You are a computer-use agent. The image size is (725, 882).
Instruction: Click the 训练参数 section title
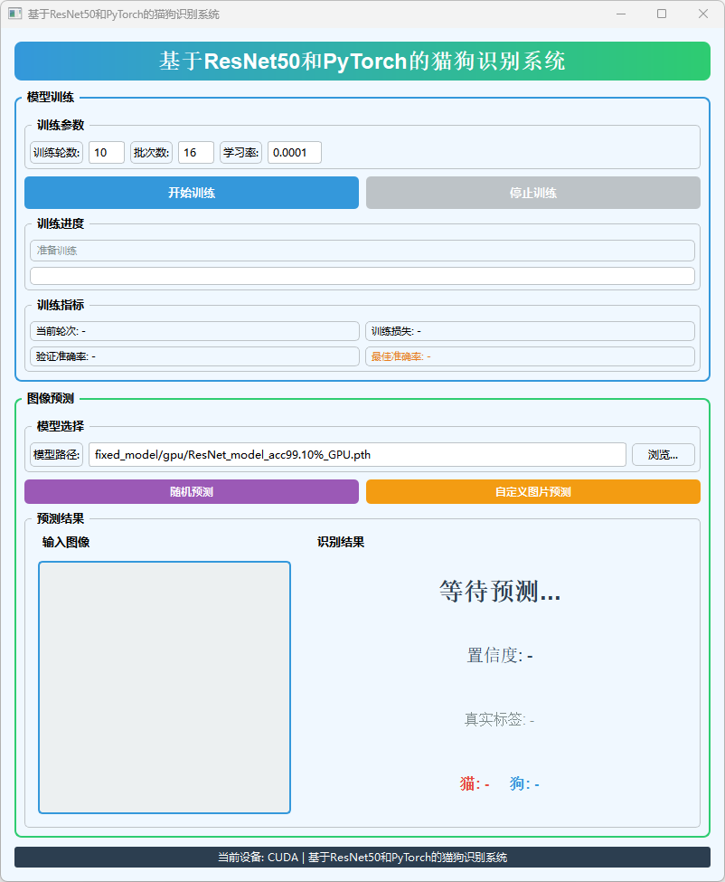(61, 125)
